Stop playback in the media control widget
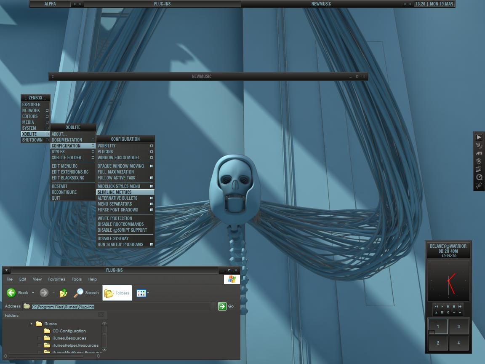This screenshot has height=364, width=485. point(454,306)
